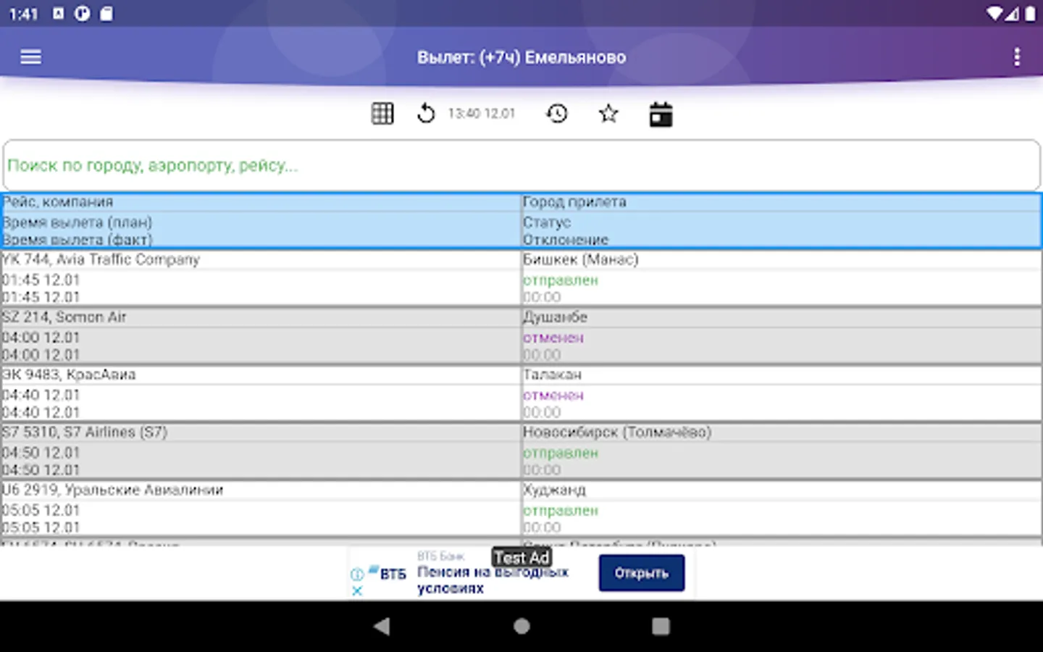Image resolution: width=1043 pixels, height=652 pixels.
Task: Click destination Бишкек (Манас)
Action: [581, 259]
